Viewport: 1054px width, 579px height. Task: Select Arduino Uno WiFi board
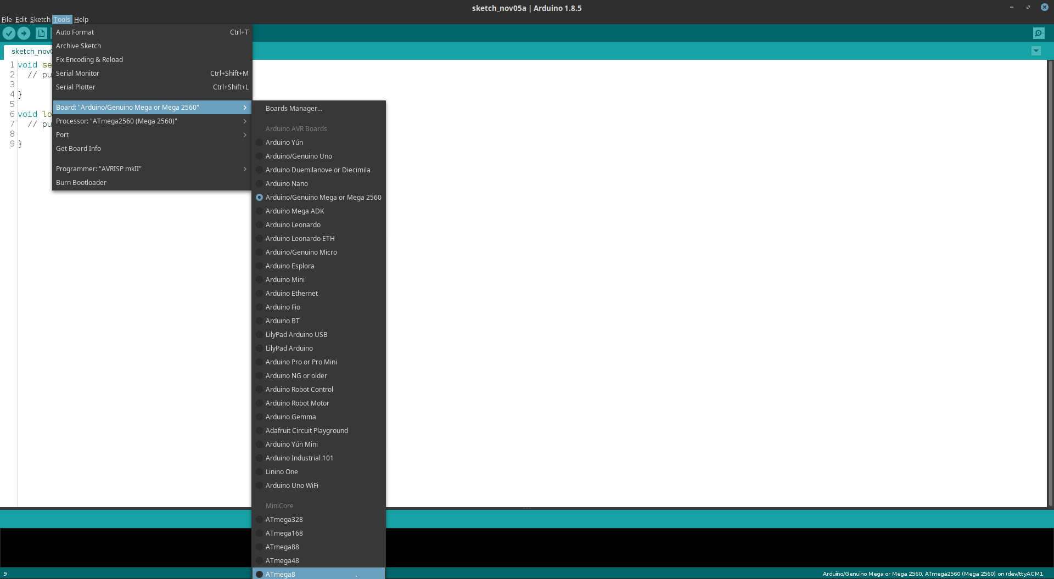319,486
